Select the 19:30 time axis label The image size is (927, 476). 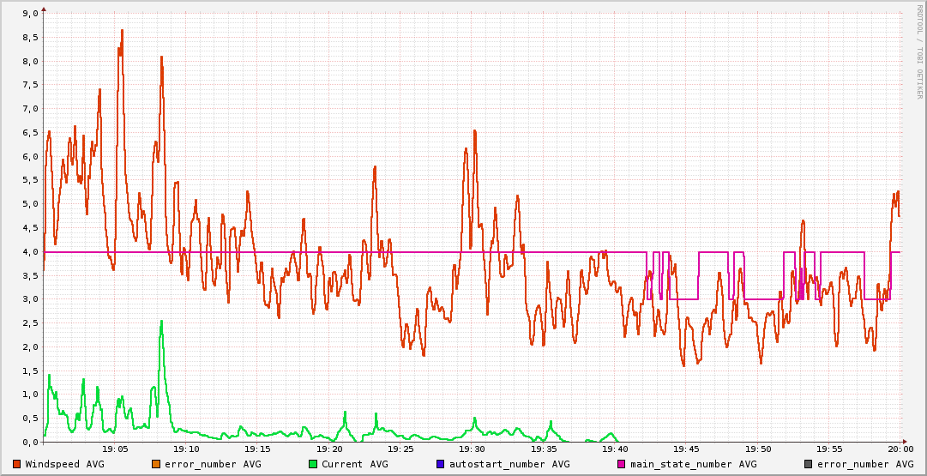[472, 450]
